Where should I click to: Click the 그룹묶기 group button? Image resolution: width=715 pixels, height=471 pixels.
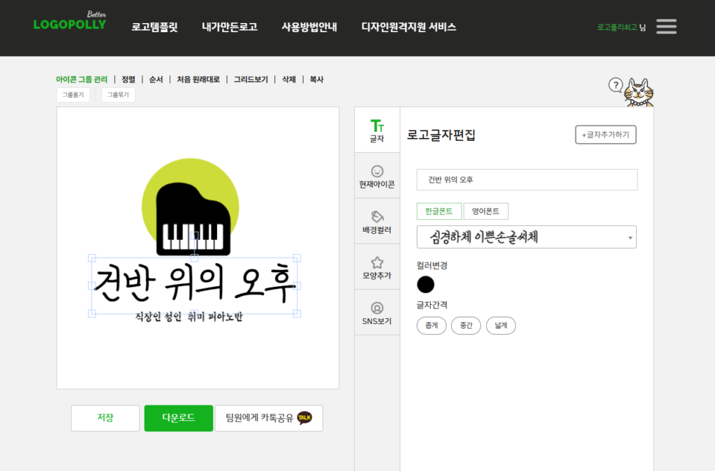click(x=118, y=95)
